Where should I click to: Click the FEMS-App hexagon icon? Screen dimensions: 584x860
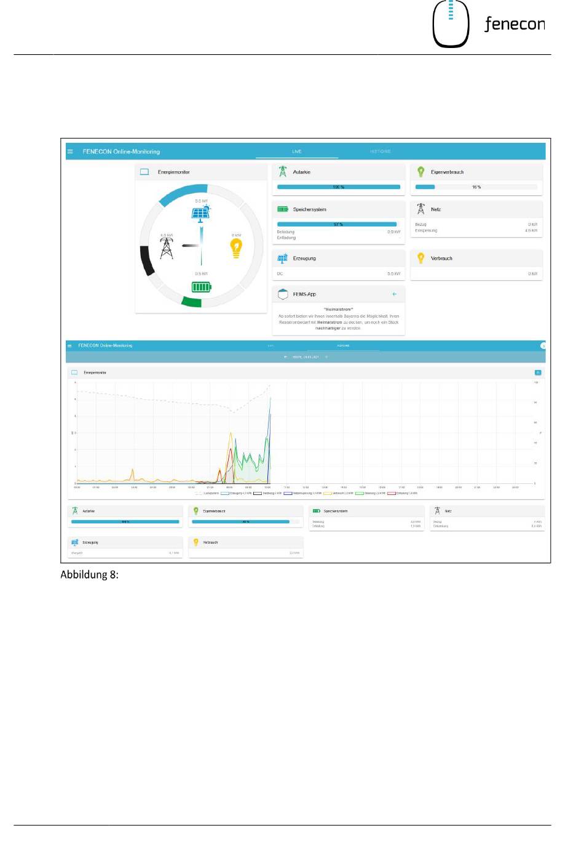[x=283, y=294]
